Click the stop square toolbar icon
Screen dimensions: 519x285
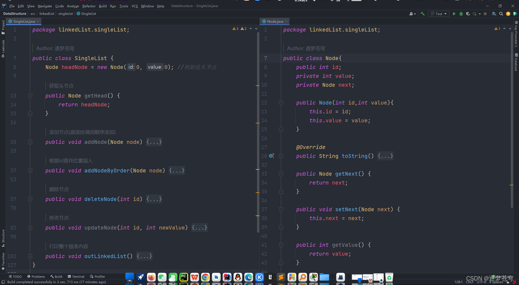485,14
